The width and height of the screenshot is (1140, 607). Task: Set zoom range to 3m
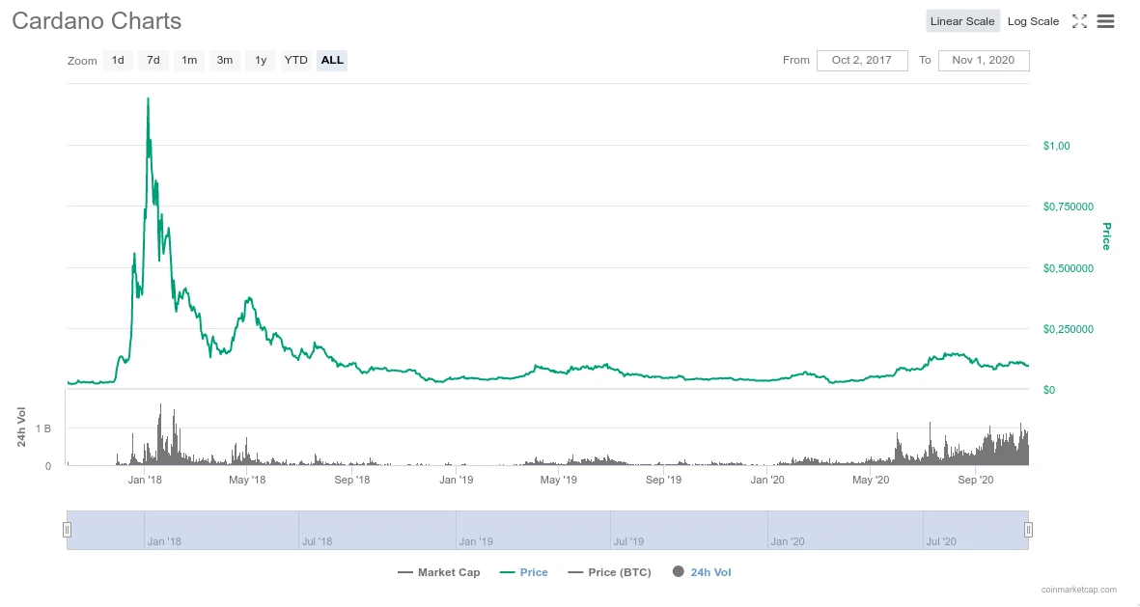[x=225, y=61]
